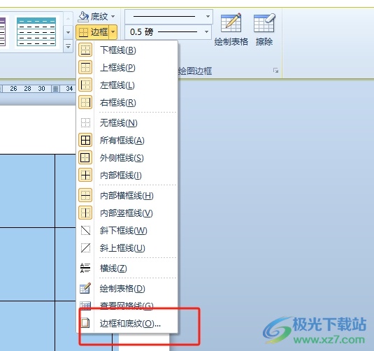This screenshot has width=374, height=351.
Task: Choose 内部框线(I) menu entry
Action: point(127,175)
